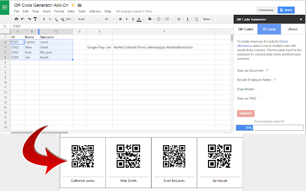Click the formula bar showing E001
The image size is (306, 191).
(121, 26)
